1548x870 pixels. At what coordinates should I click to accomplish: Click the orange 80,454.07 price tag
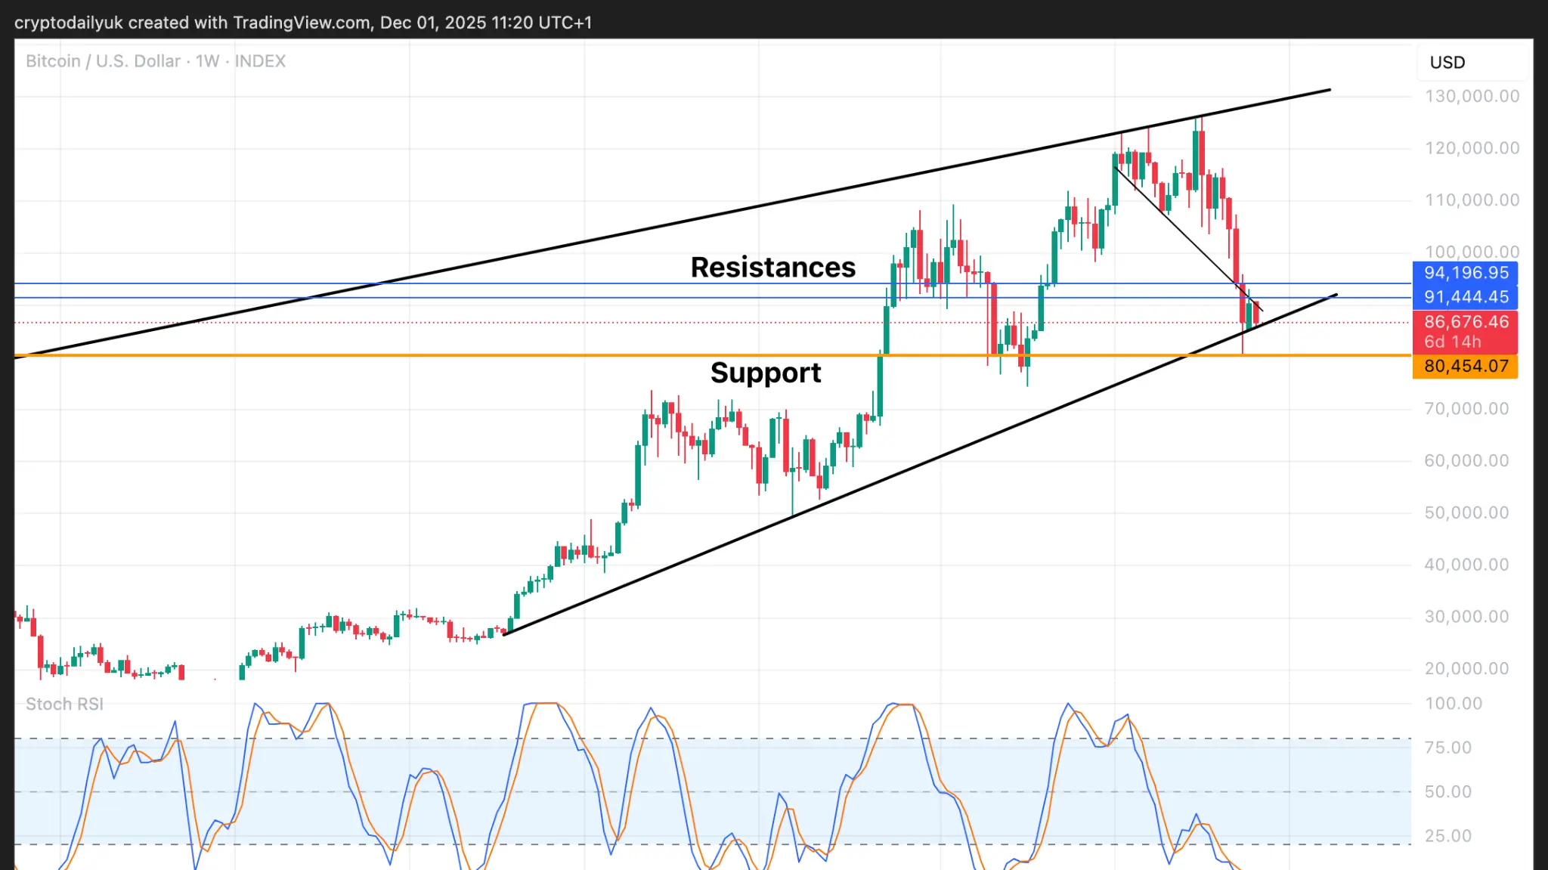tap(1465, 367)
